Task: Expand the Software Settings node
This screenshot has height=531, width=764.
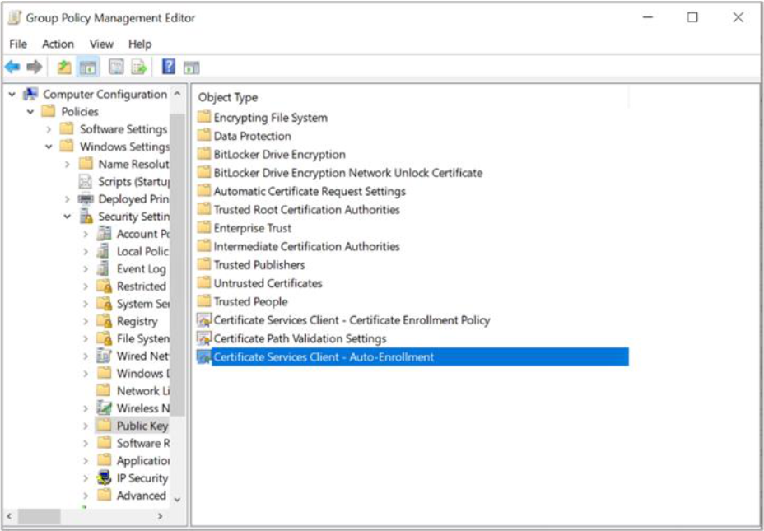Action: click(49, 129)
